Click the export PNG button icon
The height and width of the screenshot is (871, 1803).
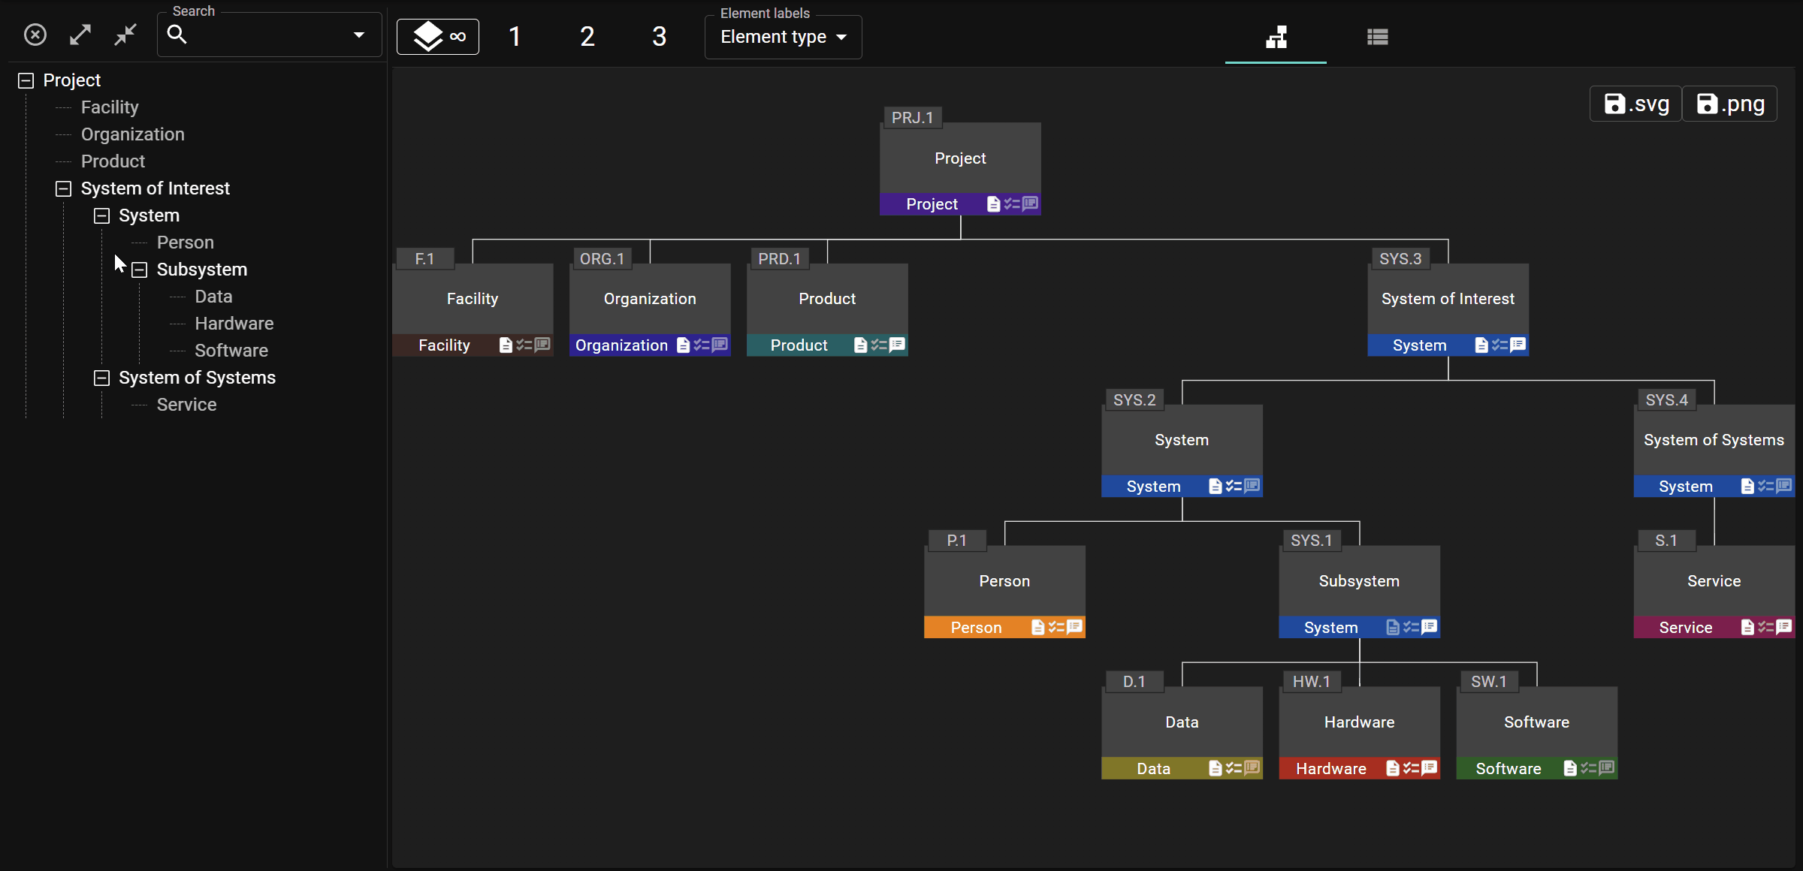click(1708, 104)
